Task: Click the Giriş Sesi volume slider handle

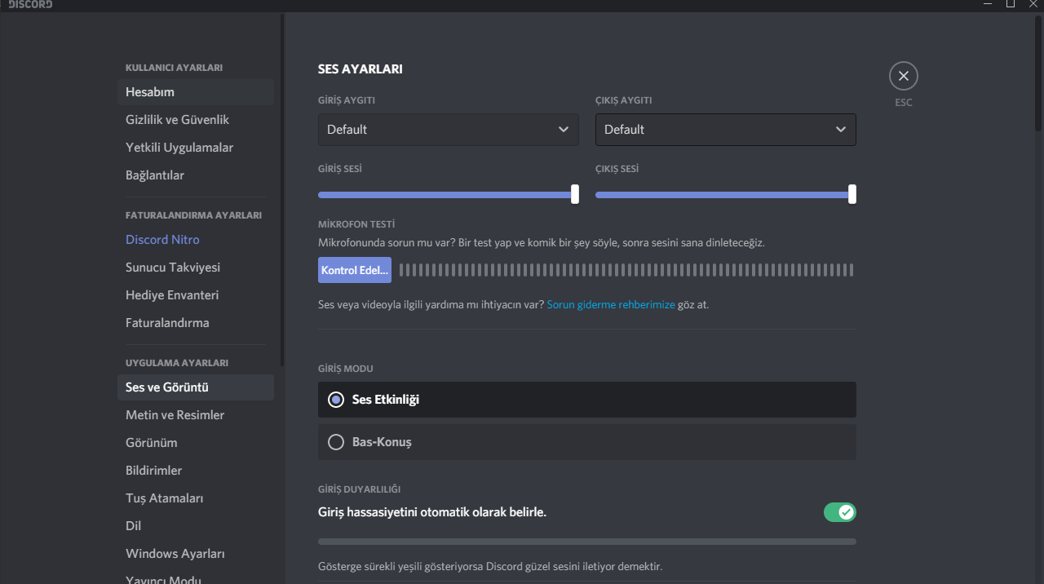Action: 575,194
